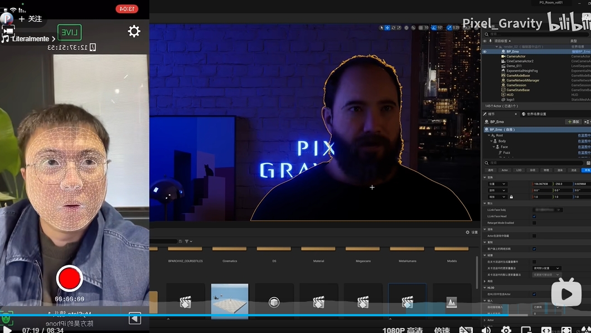The image size is (591, 333).
Task: Open the Live Link Face settings gear
Action: [x=134, y=31]
